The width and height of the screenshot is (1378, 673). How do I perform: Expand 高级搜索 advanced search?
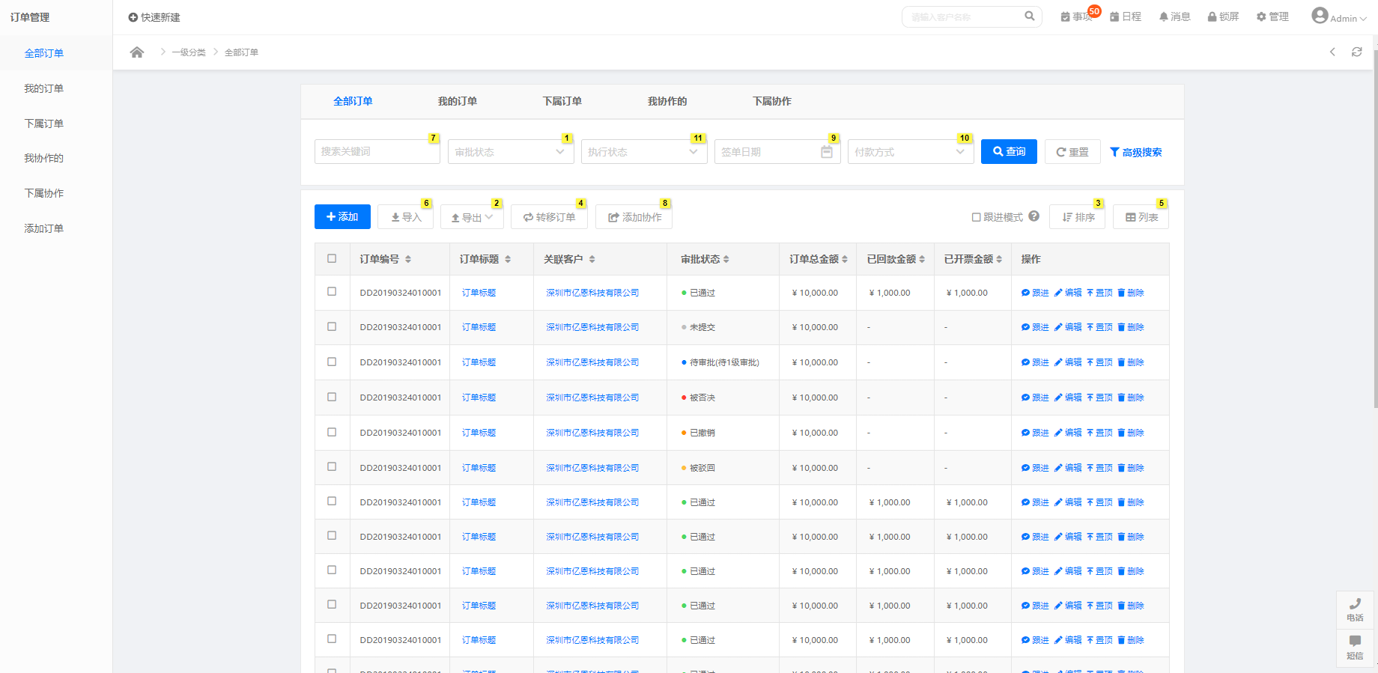coord(1136,152)
